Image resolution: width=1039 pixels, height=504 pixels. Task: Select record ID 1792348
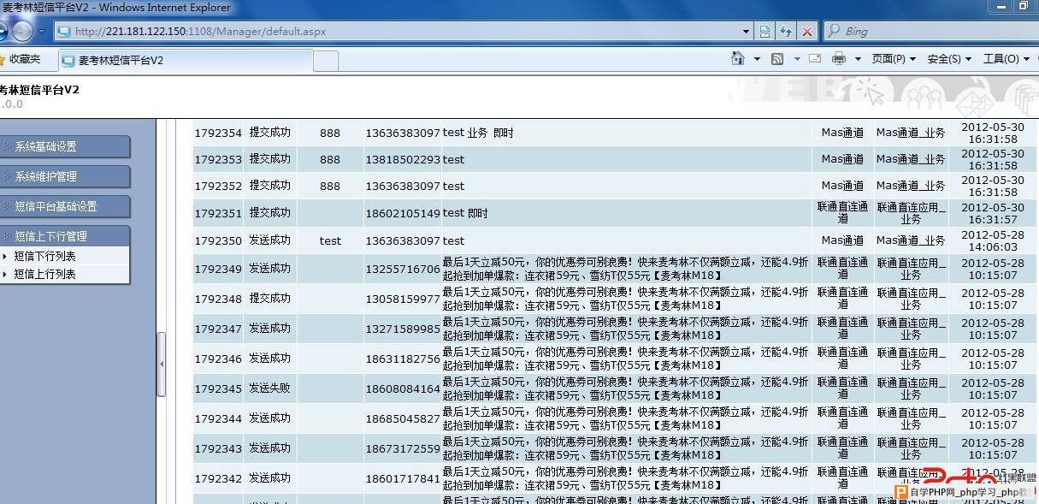pyautogui.click(x=218, y=299)
